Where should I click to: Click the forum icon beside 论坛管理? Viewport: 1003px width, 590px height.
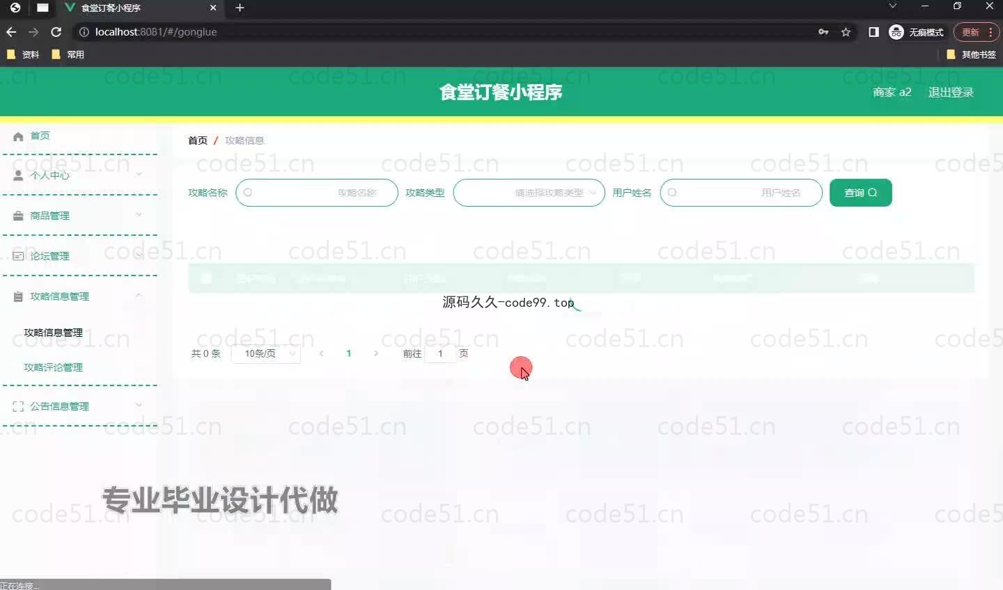point(18,256)
